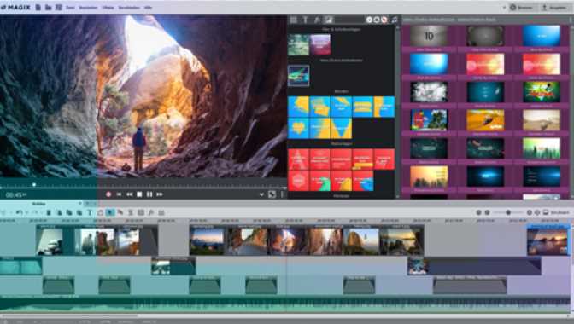Start recording with the red record button

(x=108, y=194)
